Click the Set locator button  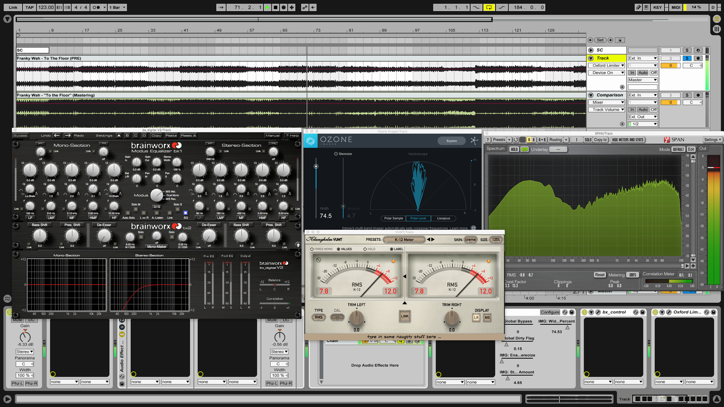(600, 40)
